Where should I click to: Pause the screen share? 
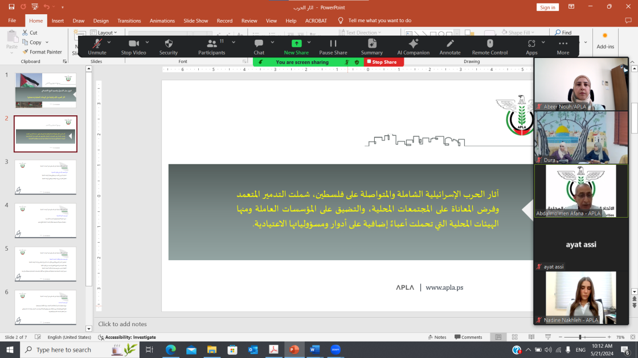[x=333, y=45]
